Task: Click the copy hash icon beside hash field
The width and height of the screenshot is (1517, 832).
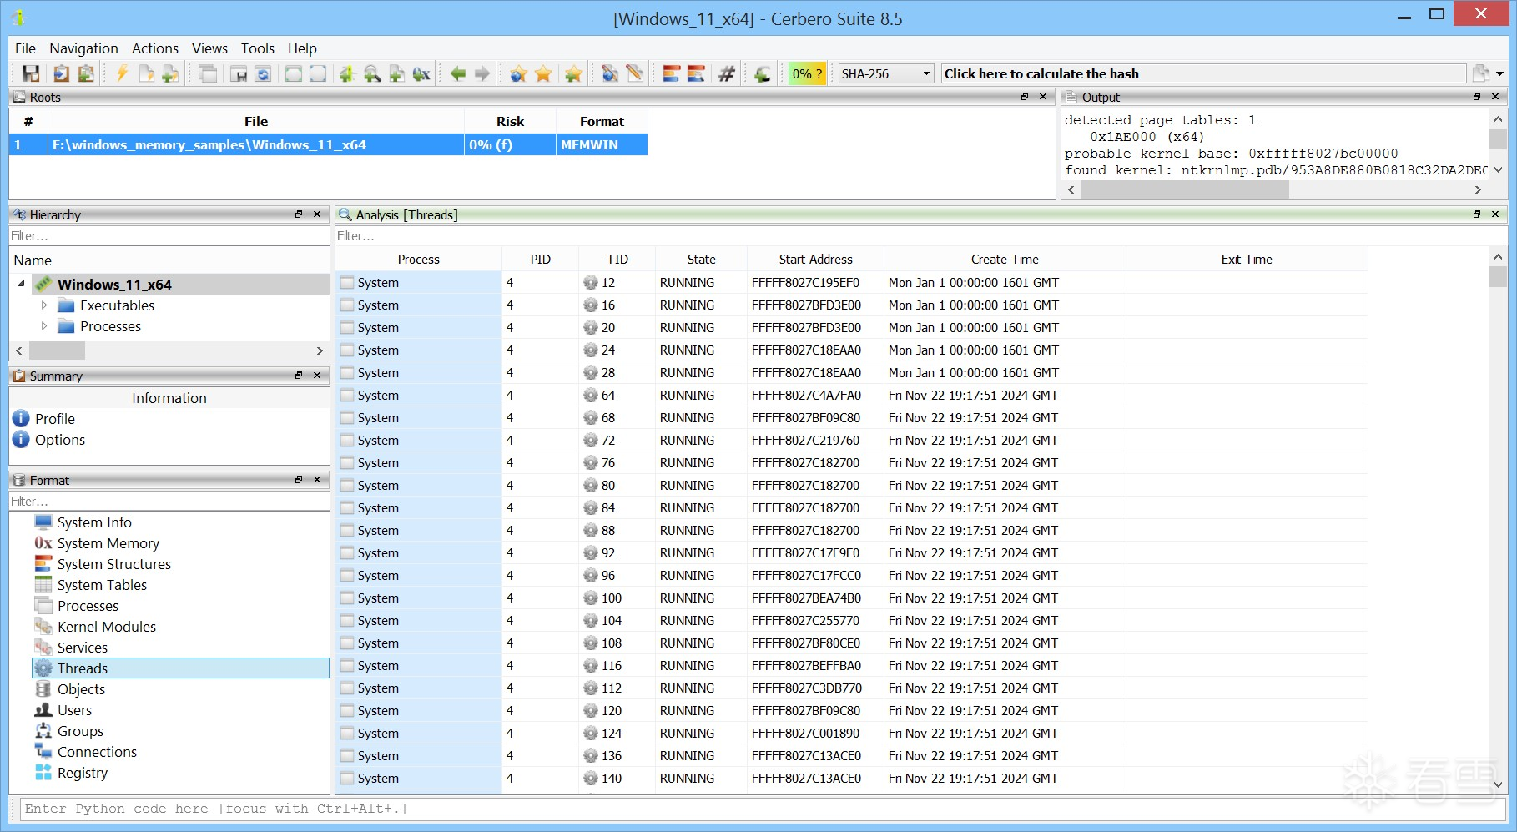Action: pos(1481,73)
